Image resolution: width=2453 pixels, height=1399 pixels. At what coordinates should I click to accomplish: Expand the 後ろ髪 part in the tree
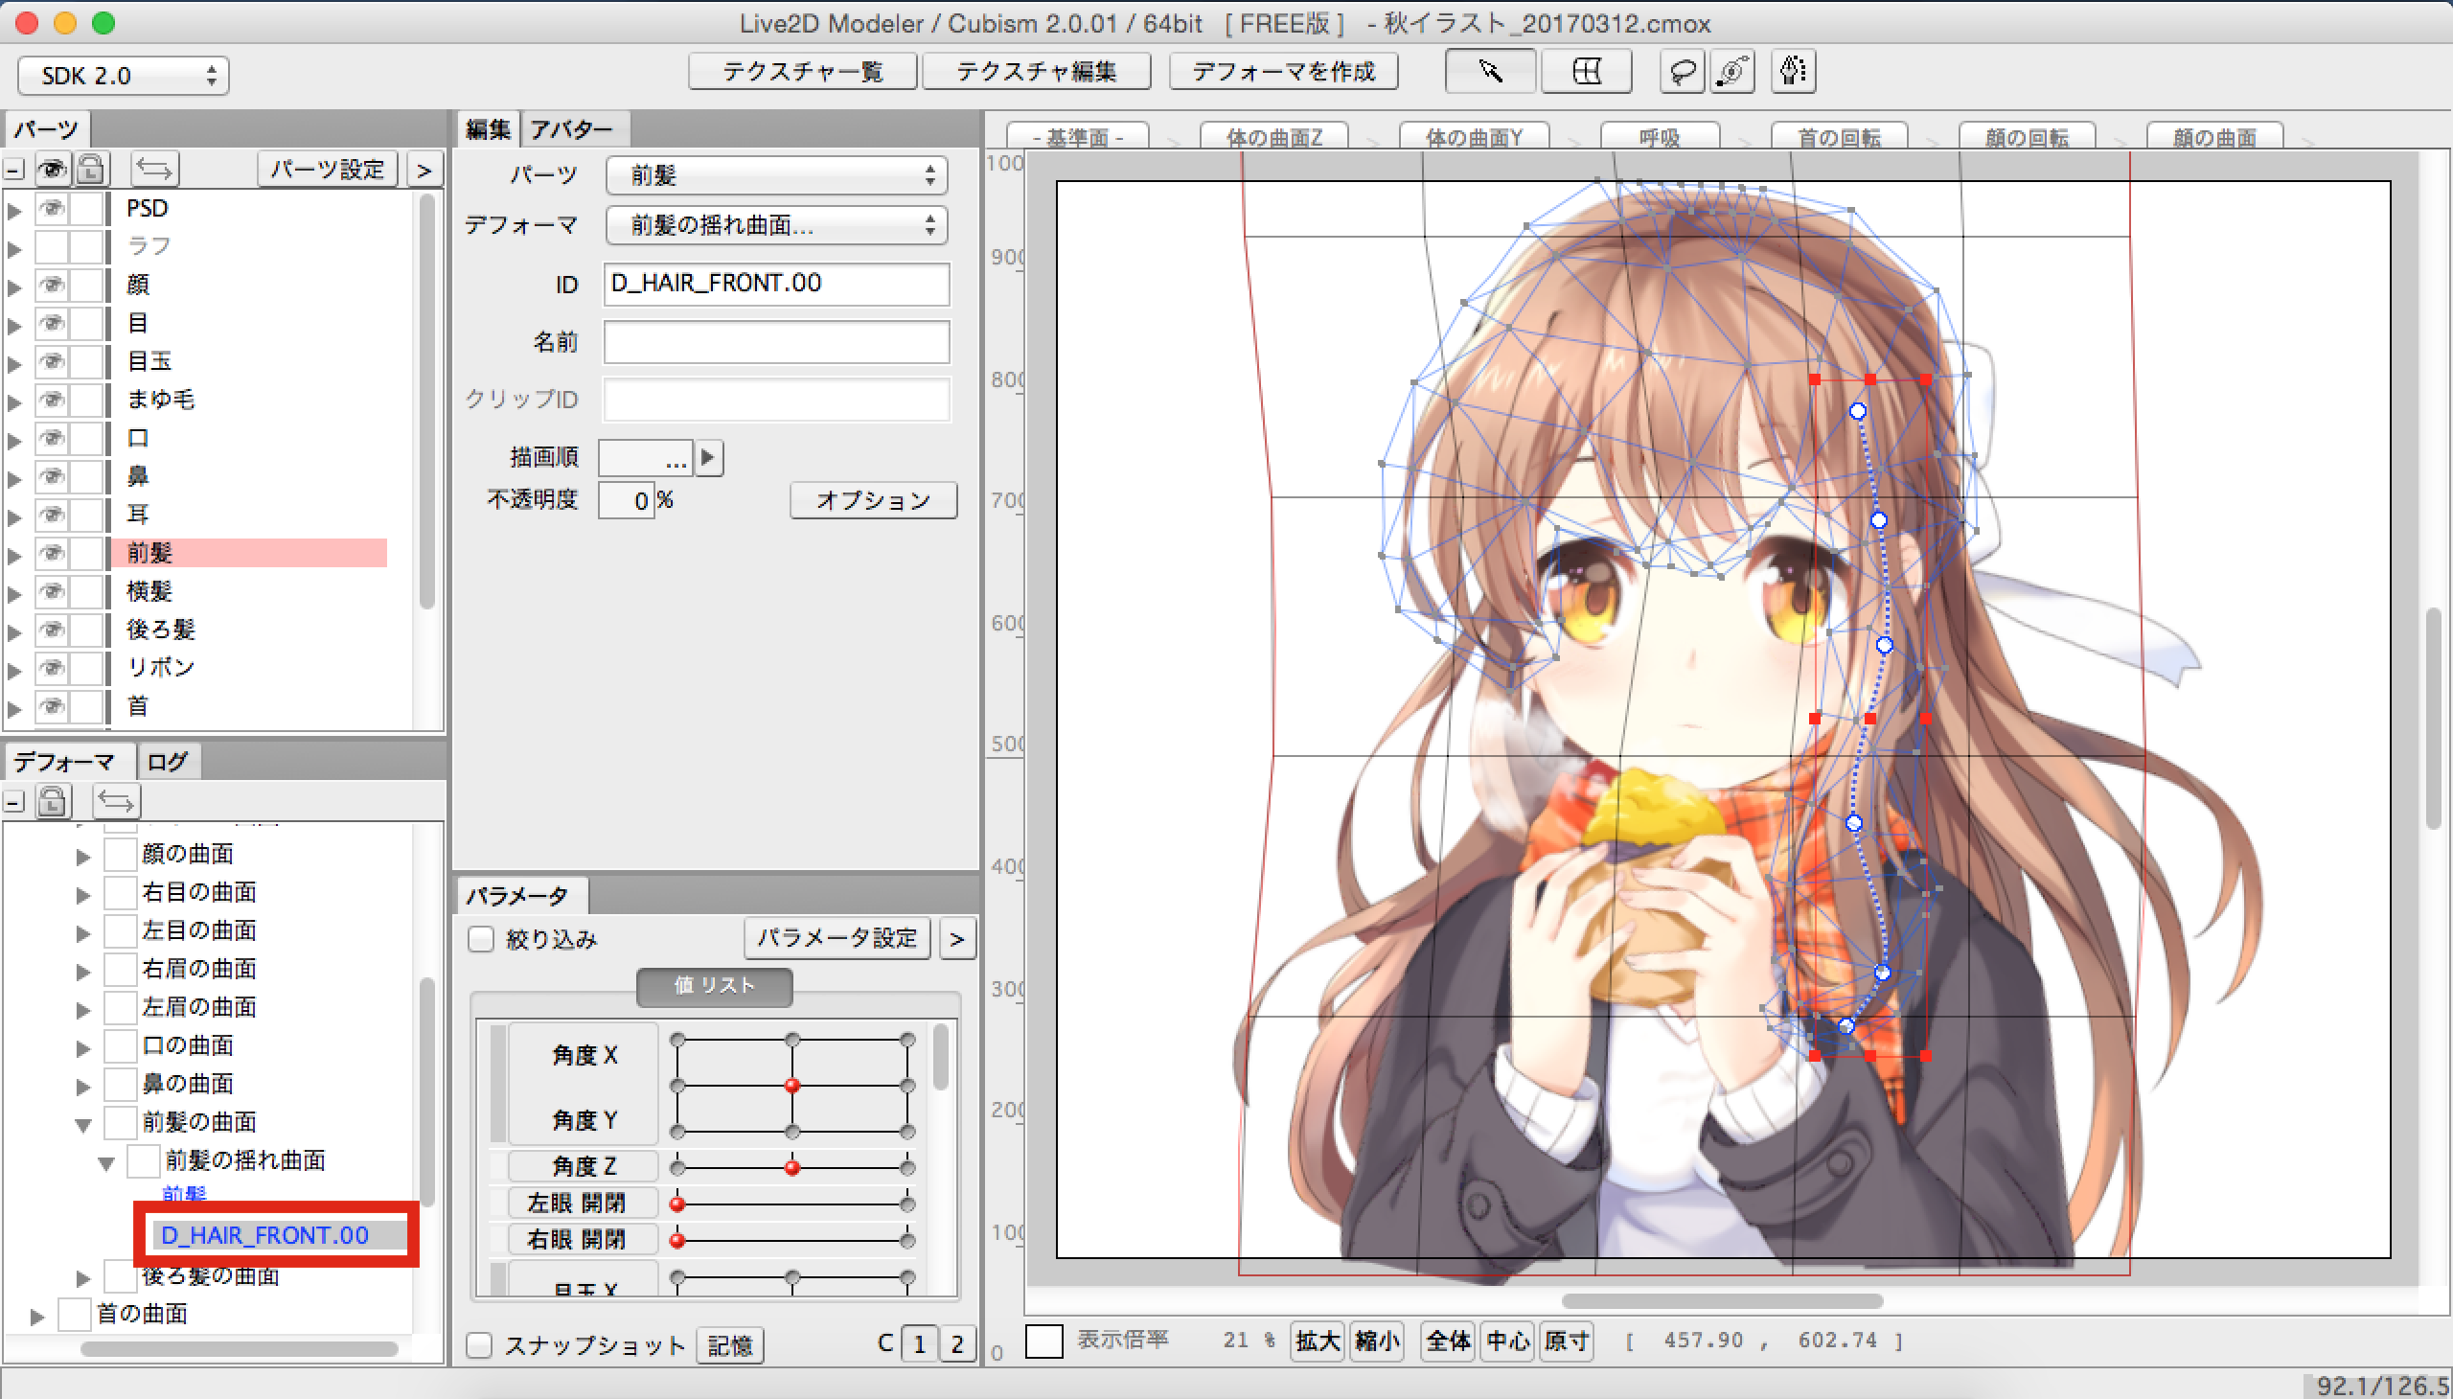14,631
